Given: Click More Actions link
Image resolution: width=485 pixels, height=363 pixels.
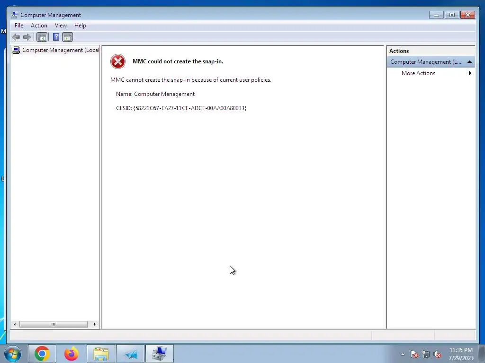Looking at the screenshot, I should [x=418, y=73].
